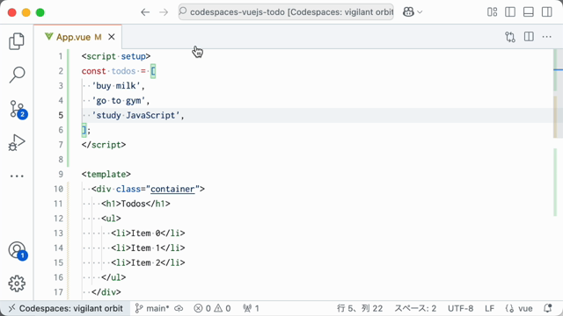Screen dimensions: 563x316
Task: Toggle bottom panel visibility
Action: [x=529, y=11]
